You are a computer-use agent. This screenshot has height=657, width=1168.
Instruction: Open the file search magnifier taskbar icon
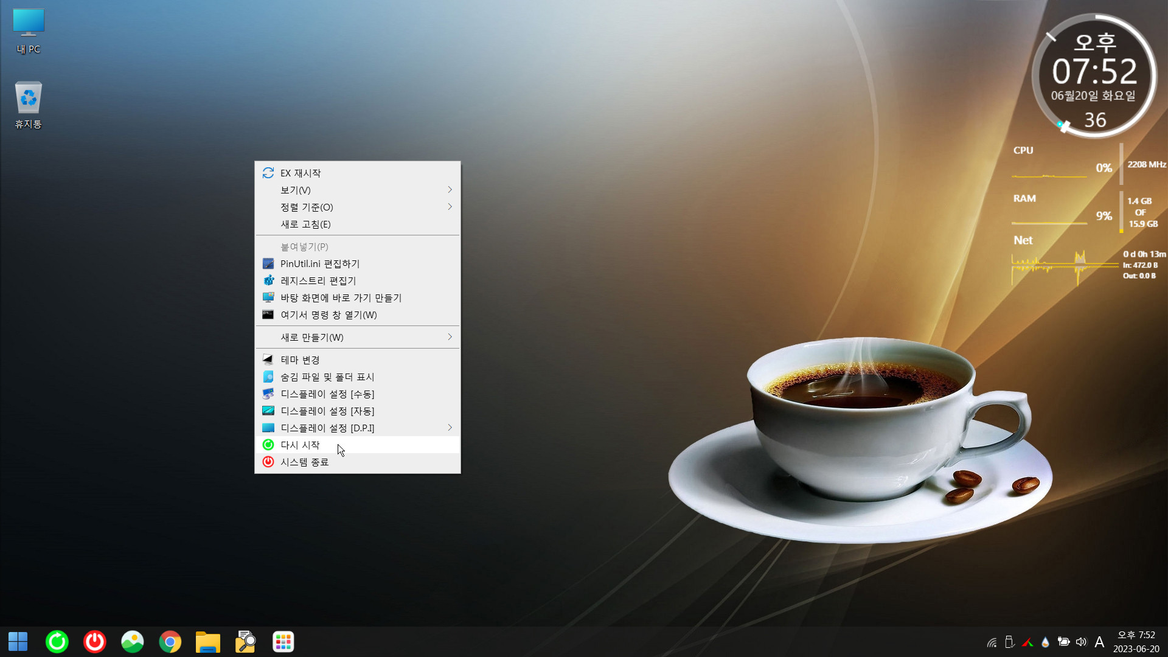(x=246, y=642)
